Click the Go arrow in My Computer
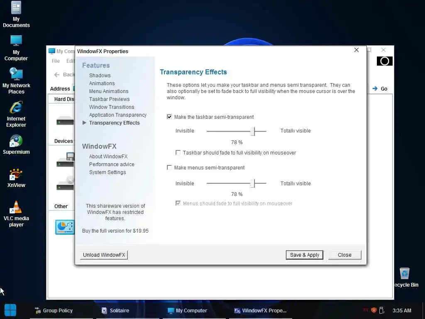 click(375, 88)
